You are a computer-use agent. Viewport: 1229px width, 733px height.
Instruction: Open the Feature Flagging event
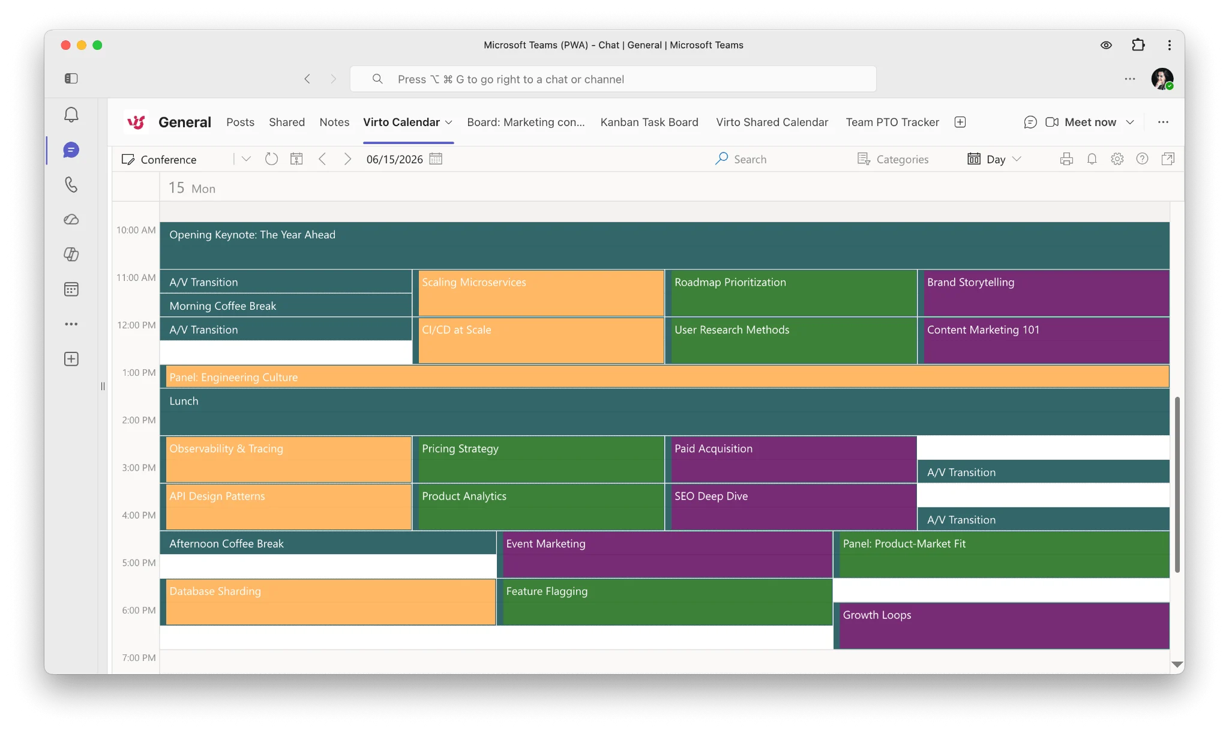(665, 602)
